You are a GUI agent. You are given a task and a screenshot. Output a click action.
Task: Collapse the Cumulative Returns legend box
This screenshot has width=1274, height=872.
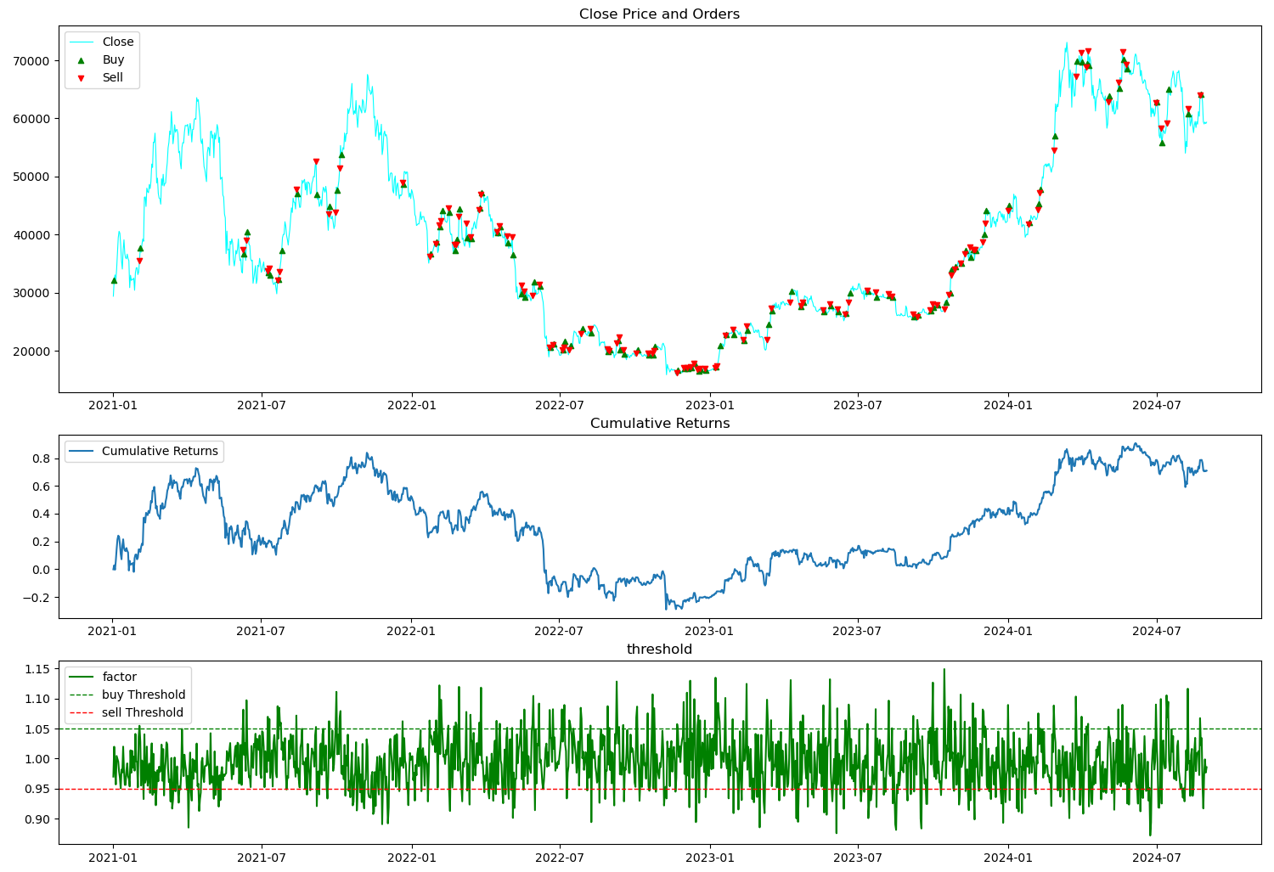[x=144, y=451]
